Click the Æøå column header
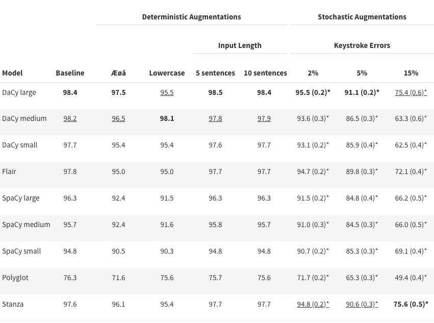434x323 pixels. tap(118, 73)
